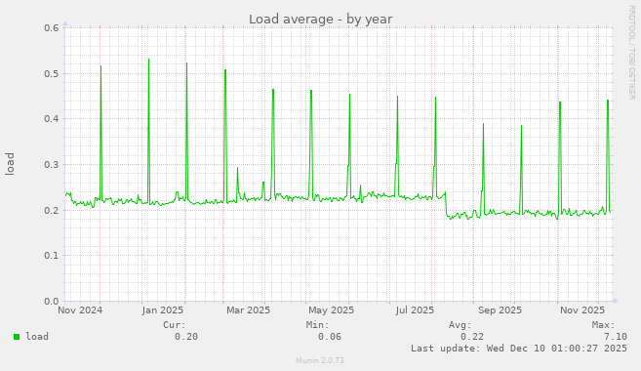
Task: Click the 'Munin 2.0.73' version text
Action: (x=320, y=360)
